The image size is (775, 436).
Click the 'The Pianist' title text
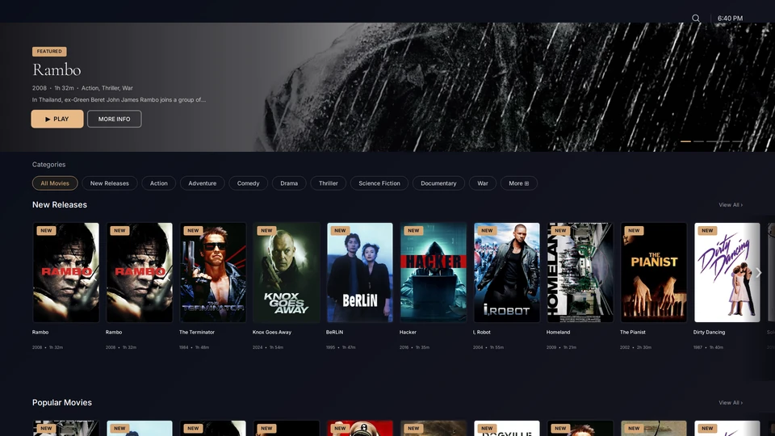[633, 332]
